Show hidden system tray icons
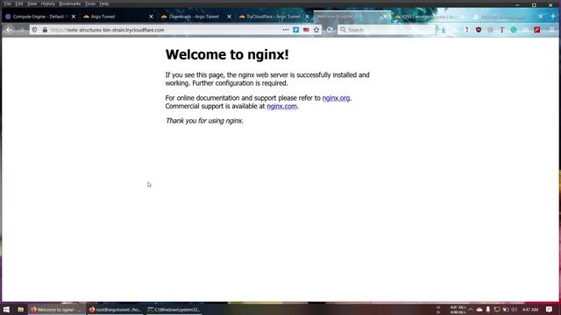The width and height of the screenshot is (561, 315). (471, 309)
